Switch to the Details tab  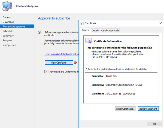(x=95, y=31)
